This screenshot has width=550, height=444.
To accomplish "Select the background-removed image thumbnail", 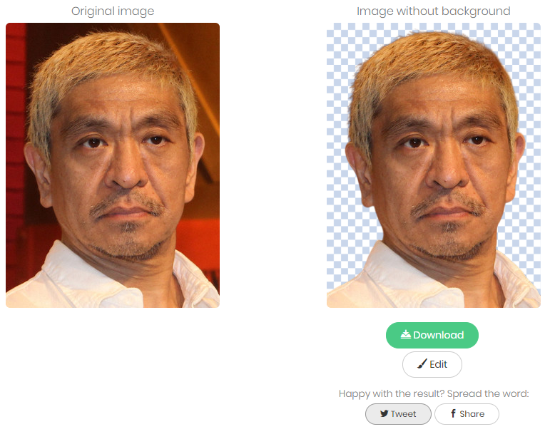I will [434, 165].
